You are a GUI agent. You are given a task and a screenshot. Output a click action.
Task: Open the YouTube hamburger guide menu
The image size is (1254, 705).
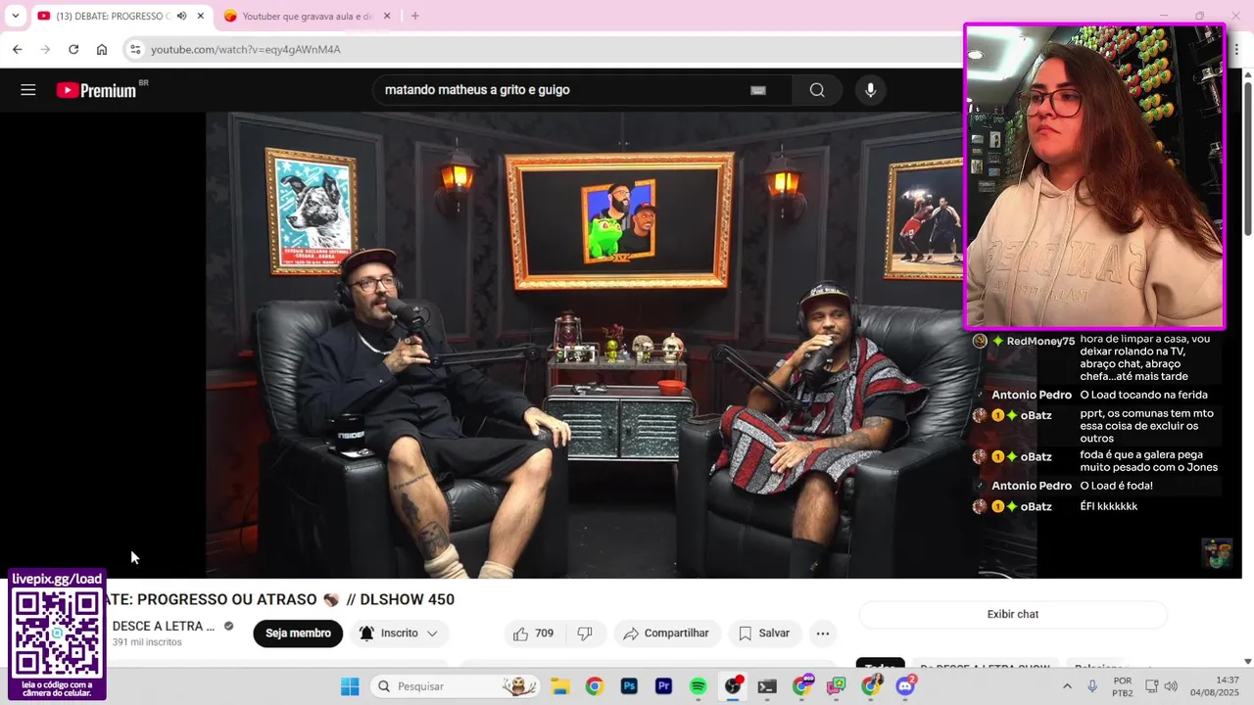pyautogui.click(x=28, y=90)
